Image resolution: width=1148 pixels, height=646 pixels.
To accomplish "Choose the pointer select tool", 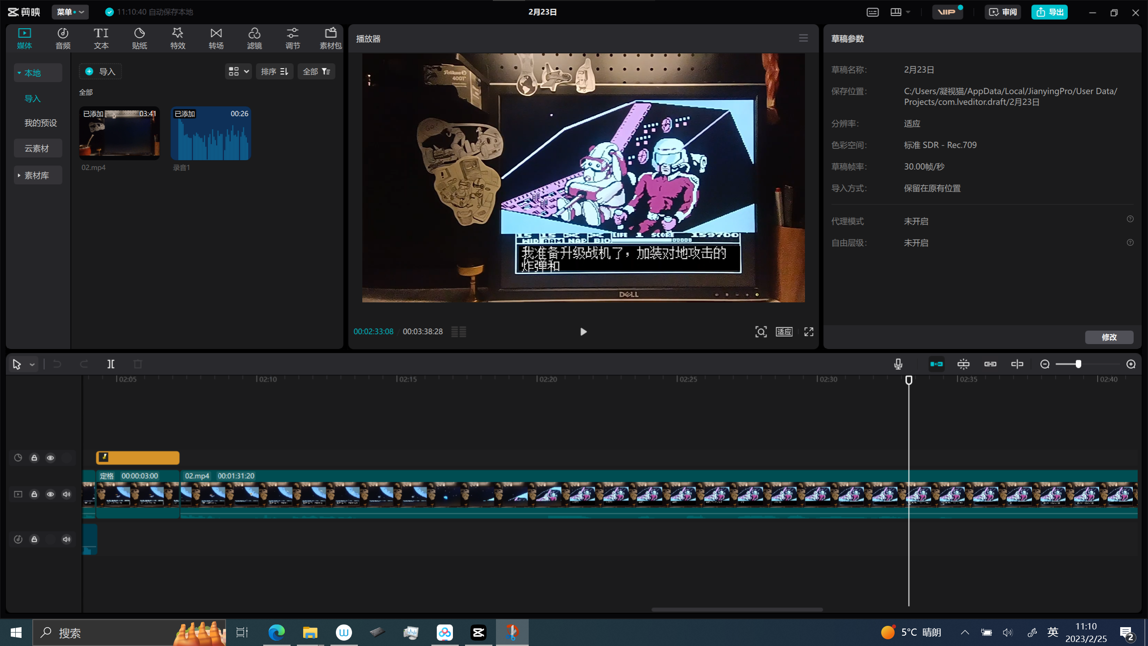I will pos(17,364).
